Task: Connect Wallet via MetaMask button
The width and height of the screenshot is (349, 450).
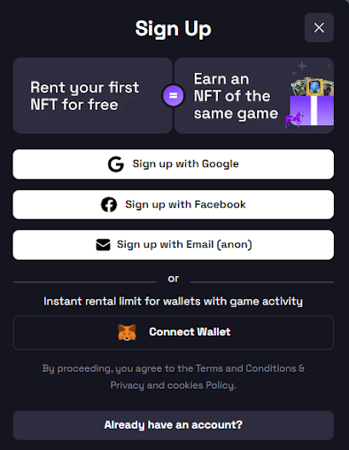Action: click(x=174, y=333)
